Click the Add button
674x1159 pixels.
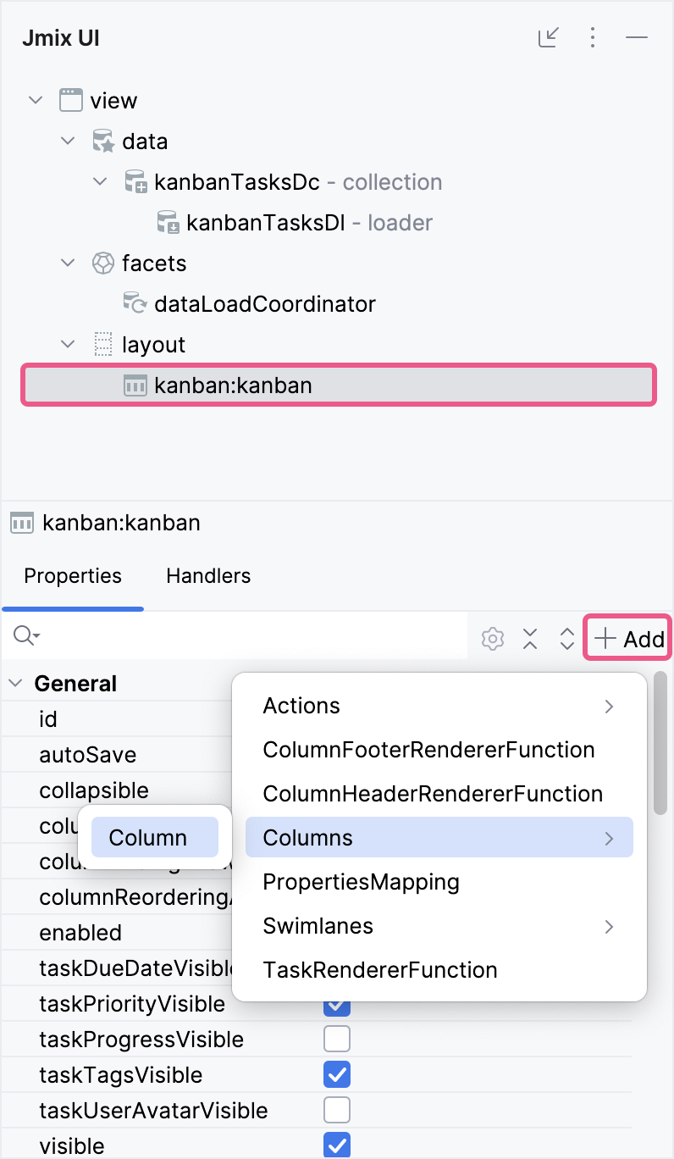(x=627, y=638)
